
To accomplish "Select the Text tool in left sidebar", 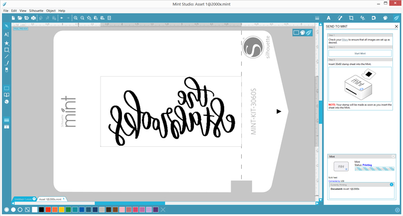I will (x=6, y=34).
